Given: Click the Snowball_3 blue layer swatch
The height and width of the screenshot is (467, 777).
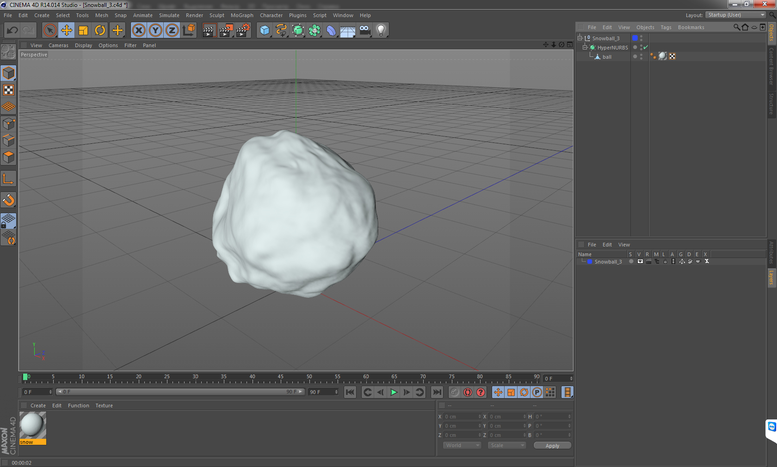Looking at the screenshot, I should 635,38.
